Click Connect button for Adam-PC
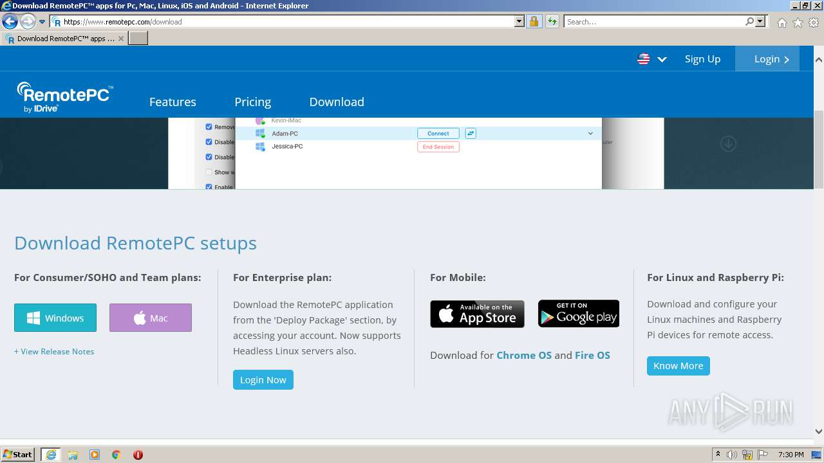This screenshot has width=824, height=463. [438, 133]
